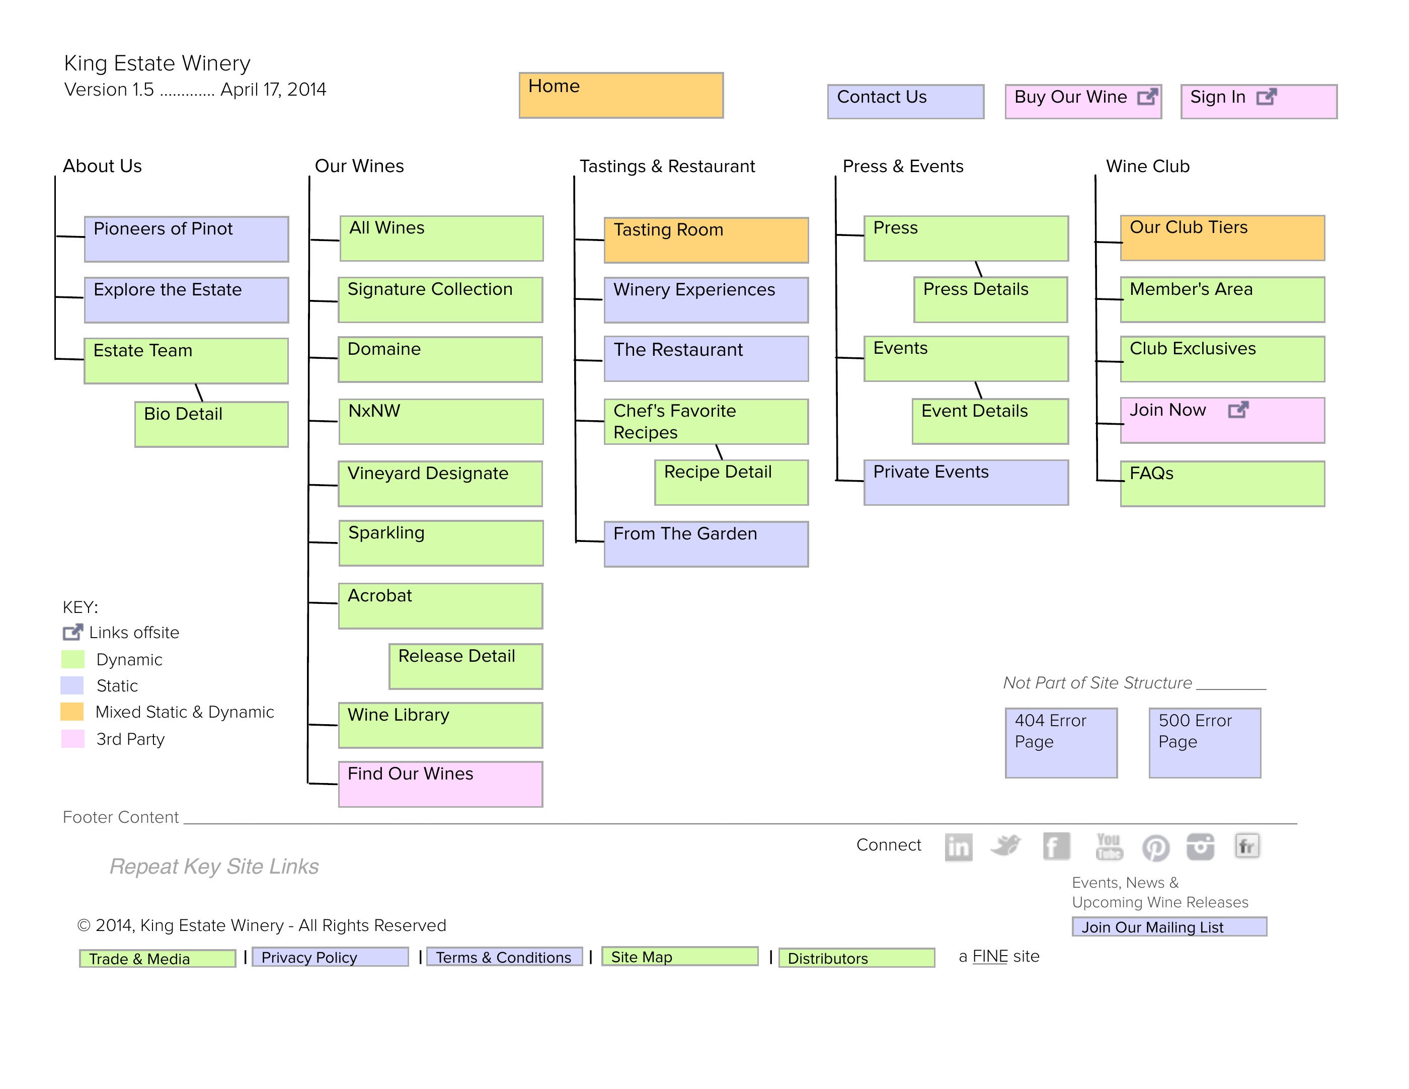The image size is (1409, 1089).
Task: Select the Bio Detail box
Action: [212, 425]
